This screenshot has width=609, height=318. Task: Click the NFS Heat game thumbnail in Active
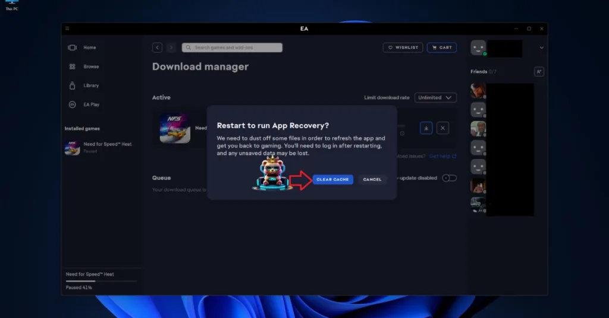pos(175,128)
